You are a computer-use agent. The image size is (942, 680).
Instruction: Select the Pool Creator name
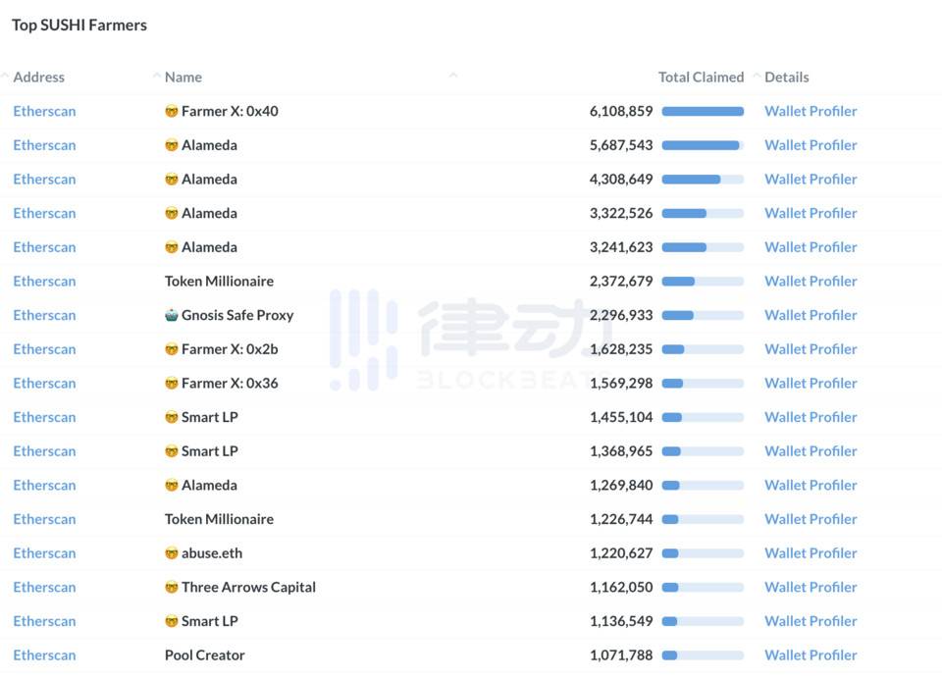205,655
